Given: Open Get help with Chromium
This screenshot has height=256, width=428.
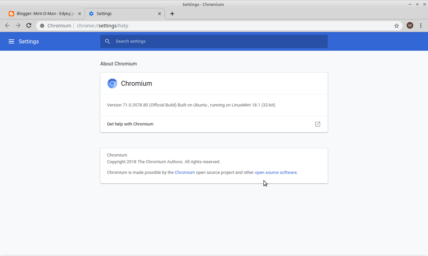Looking at the screenshot, I should [214, 124].
